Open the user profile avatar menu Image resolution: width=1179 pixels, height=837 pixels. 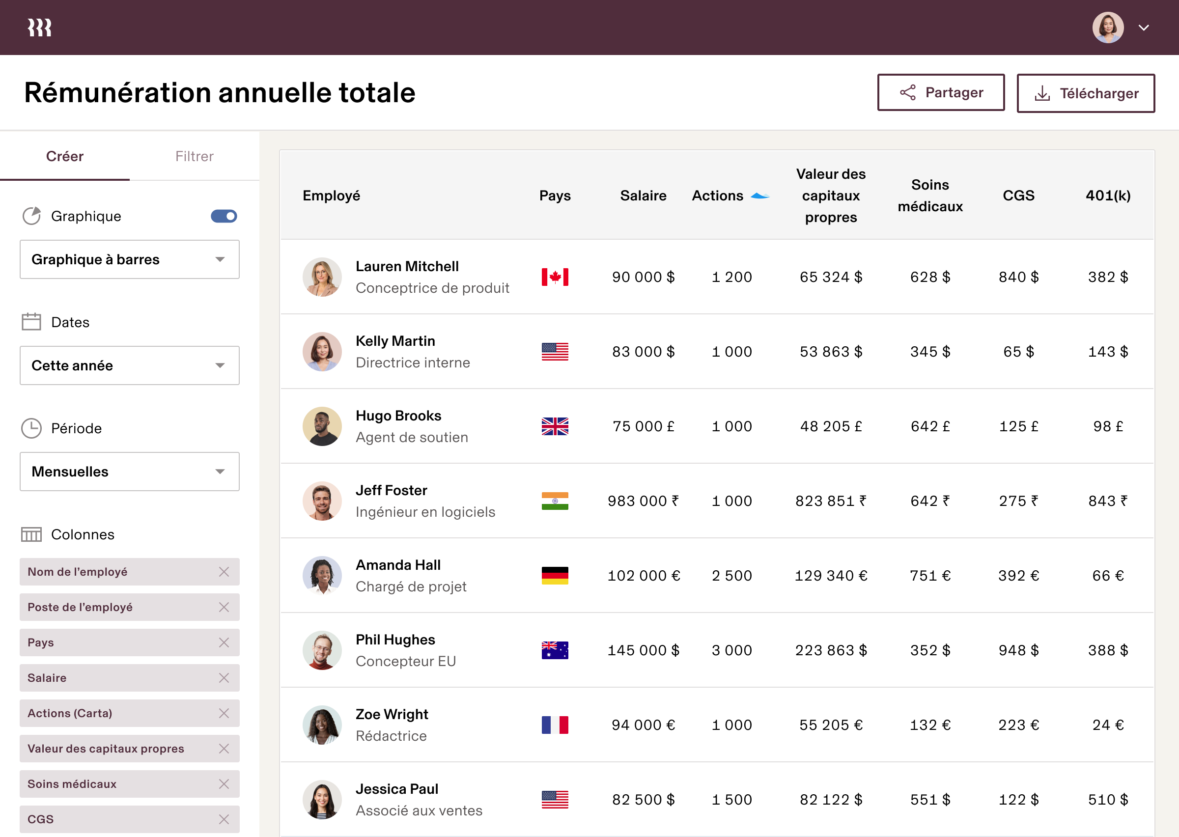coord(1108,28)
